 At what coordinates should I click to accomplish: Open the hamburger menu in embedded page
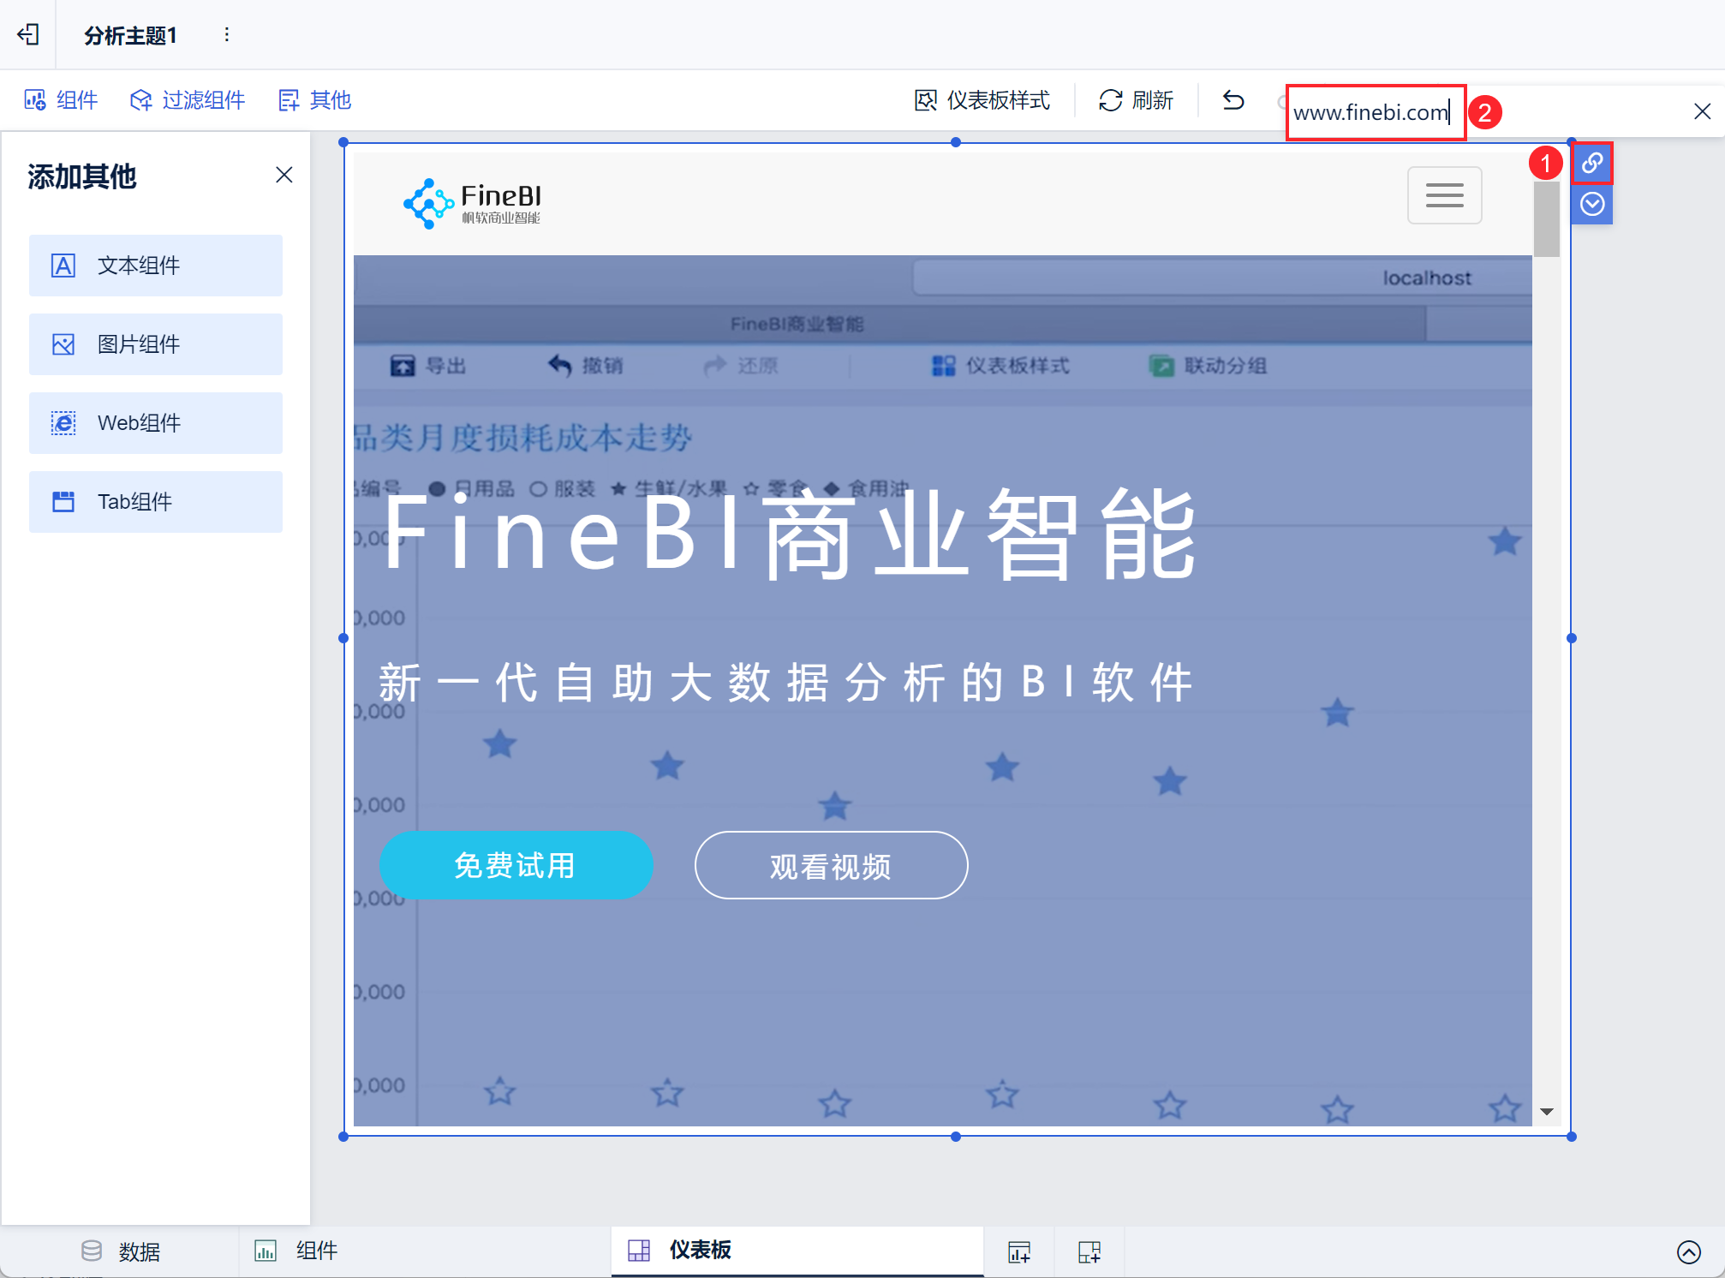point(1444,195)
